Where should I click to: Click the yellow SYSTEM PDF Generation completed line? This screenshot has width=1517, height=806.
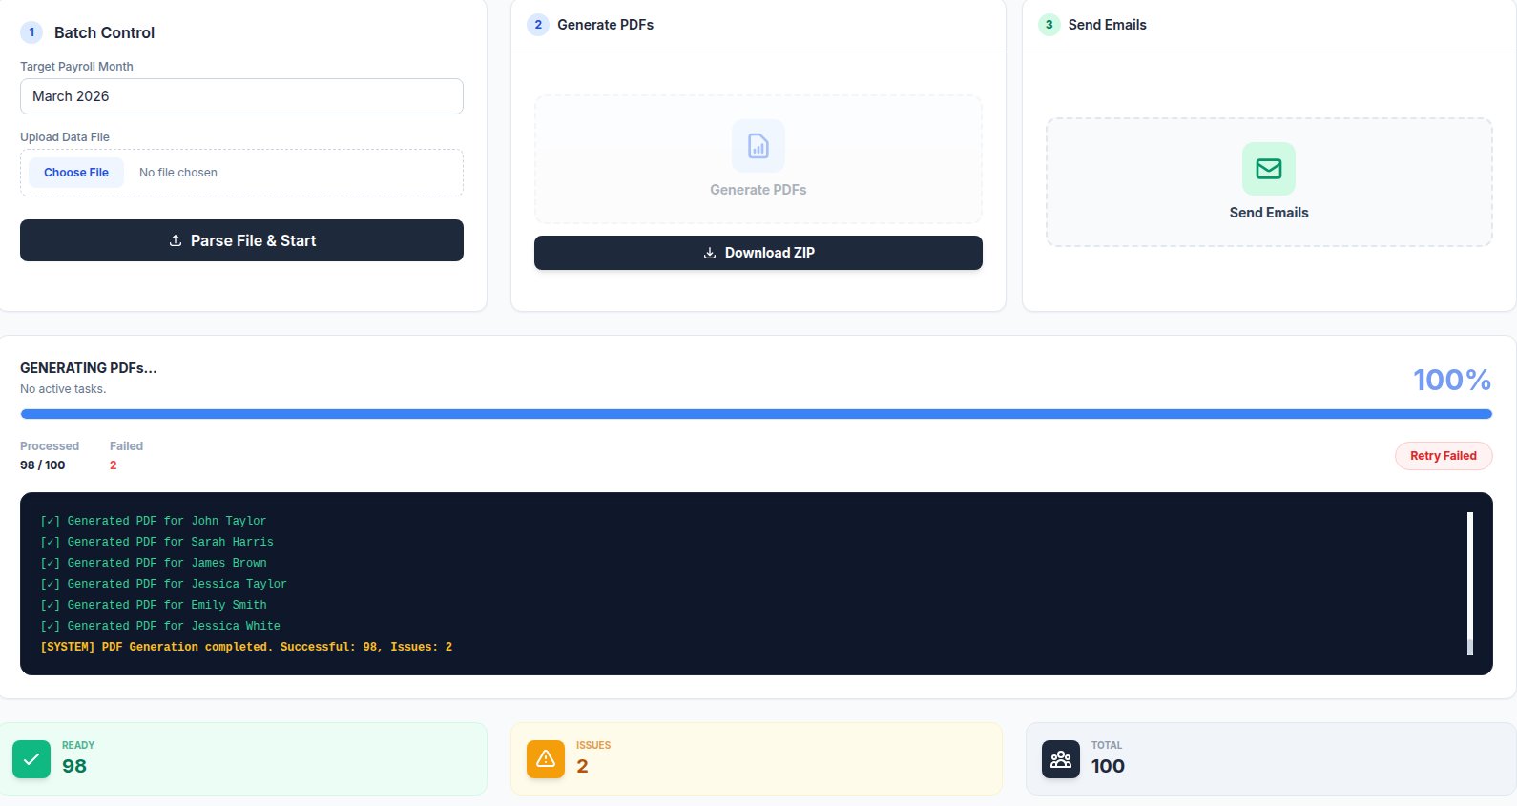246,647
